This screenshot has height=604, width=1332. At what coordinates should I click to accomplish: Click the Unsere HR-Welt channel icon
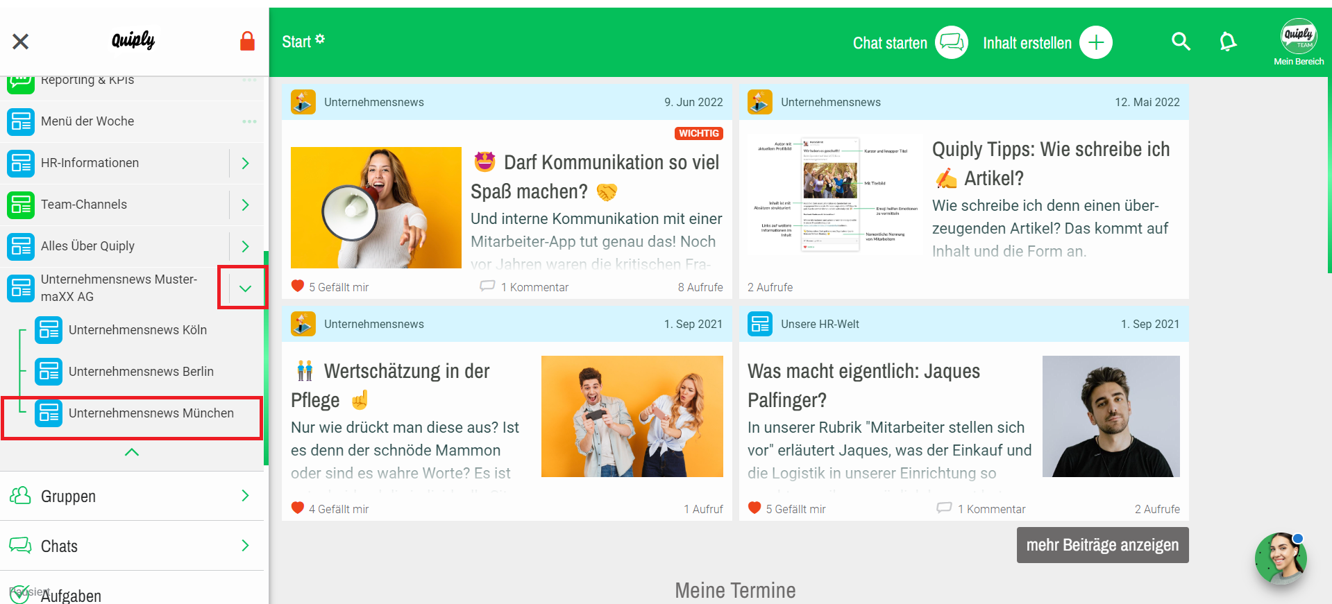pos(760,324)
